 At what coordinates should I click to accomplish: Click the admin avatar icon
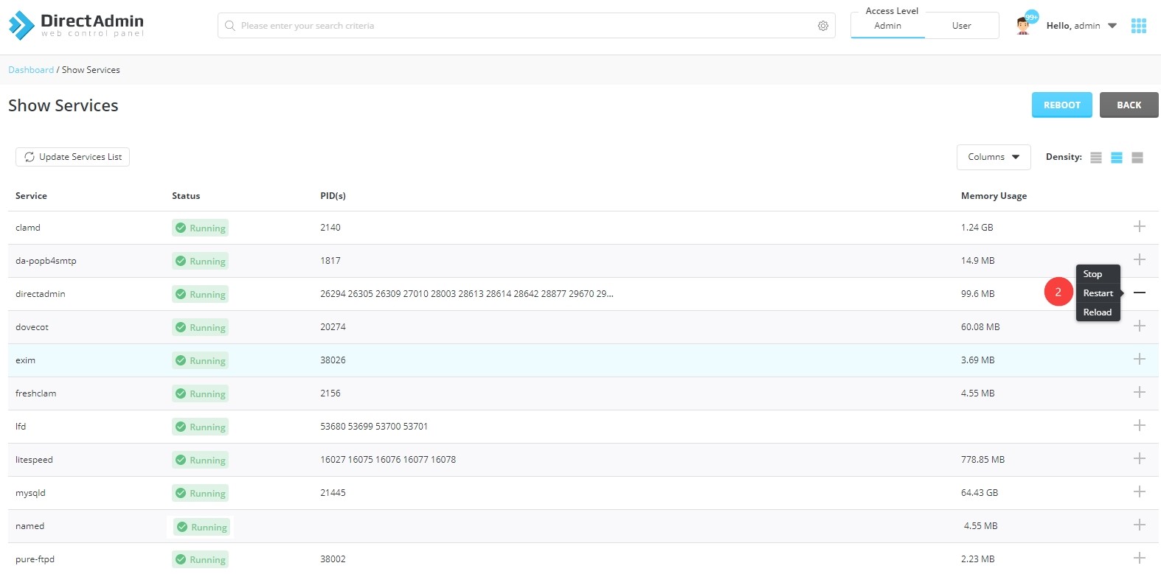(x=1023, y=26)
